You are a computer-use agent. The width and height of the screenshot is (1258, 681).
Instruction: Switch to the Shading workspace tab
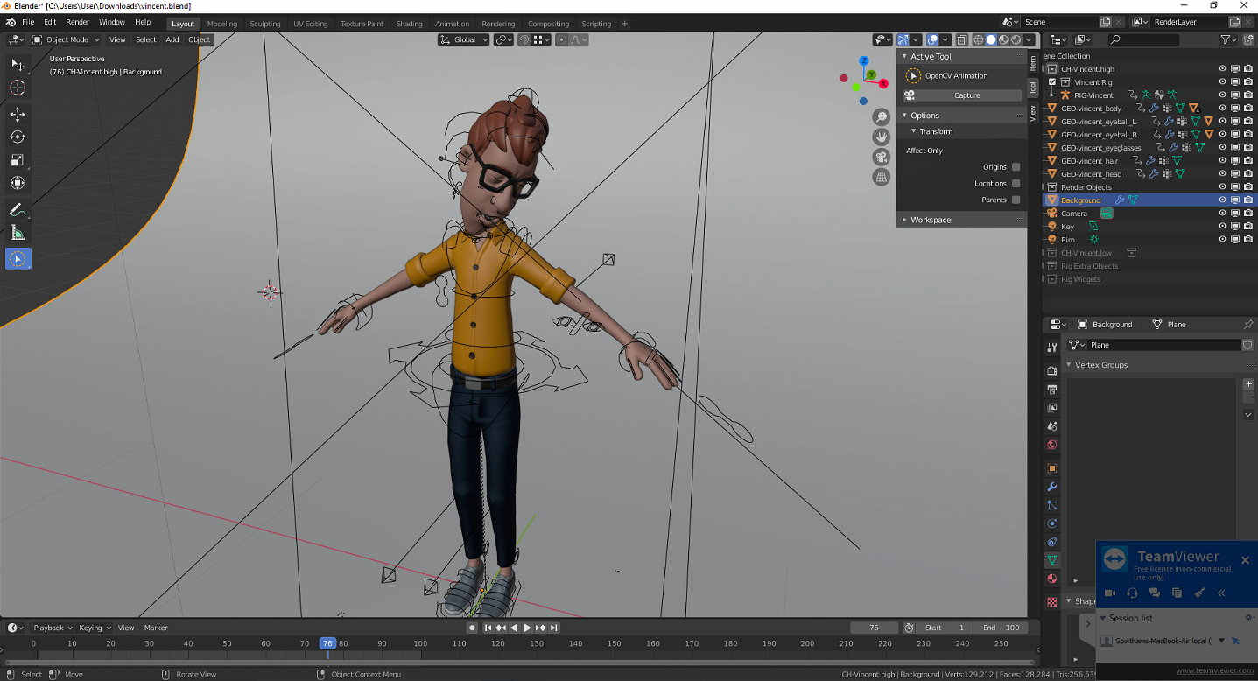point(409,24)
